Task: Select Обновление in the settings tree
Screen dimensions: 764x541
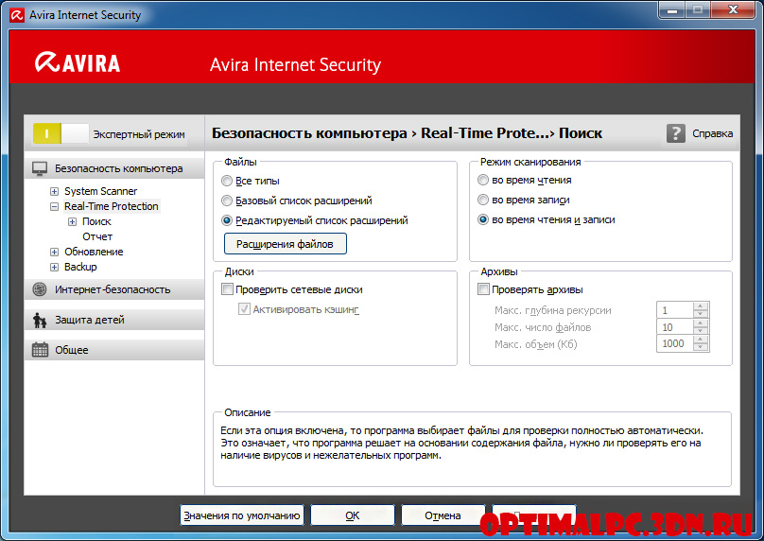Action: click(x=94, y=252)
